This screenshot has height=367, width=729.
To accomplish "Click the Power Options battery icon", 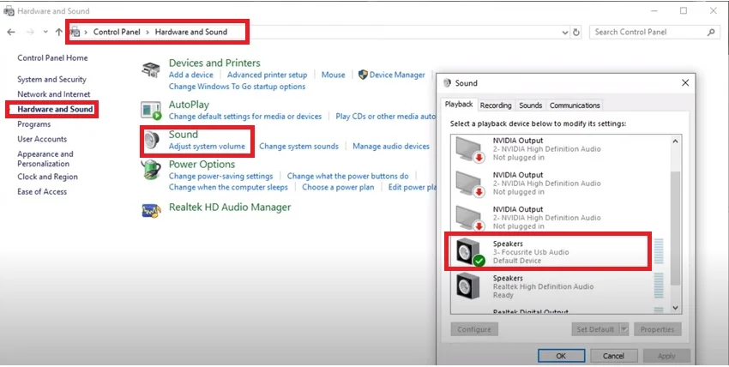I will pyautogui.click(x=152, y=171).
